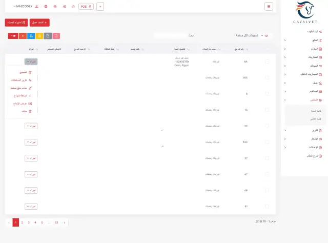This screenshot has height=243, width=328.
Task: Click the grey file copy button
Action: (48, 36)
